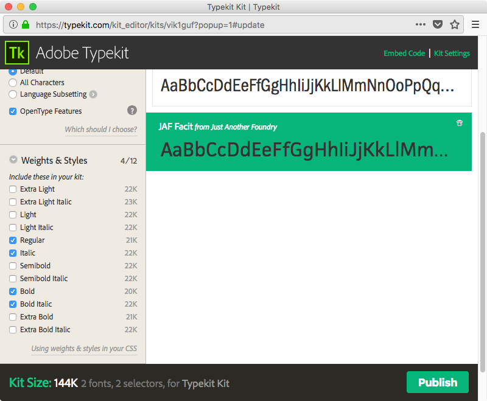Select the upper font sample card
This screenshot has width=487, height=401.
[x=312, y=88]
